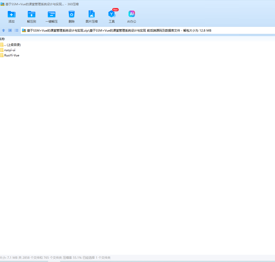Click the ruoyi-ui folder icon
Image resolution: width=275 pixels, height=262 pixels.
2,50
